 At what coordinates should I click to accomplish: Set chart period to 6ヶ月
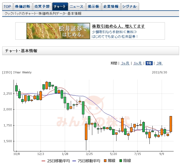(138, 63)
